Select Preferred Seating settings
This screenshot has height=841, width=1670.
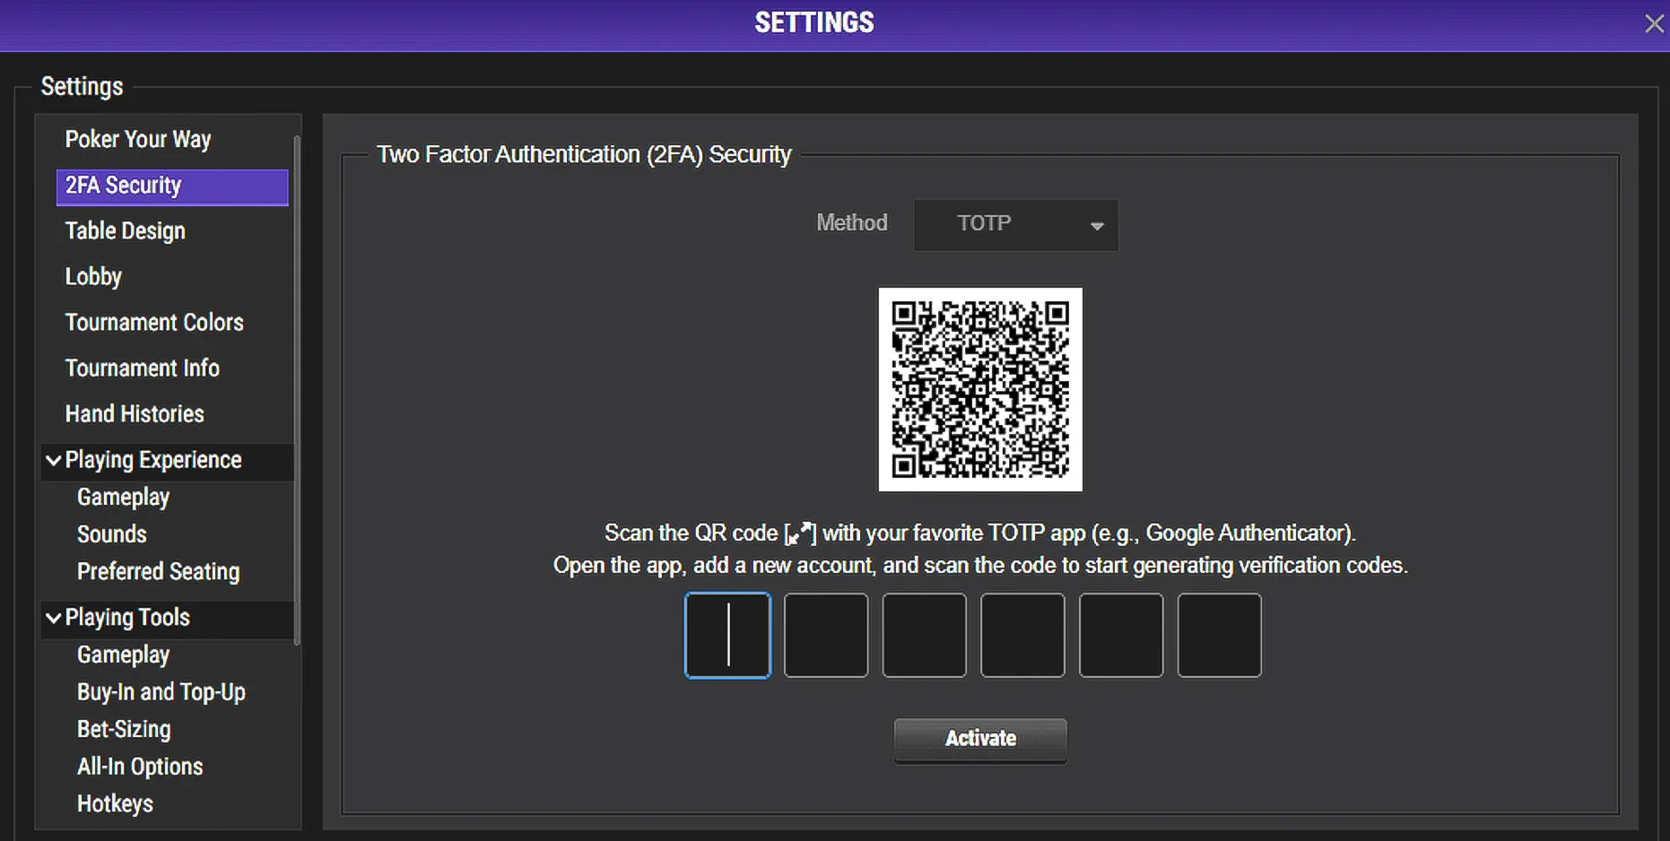pyautogui.click(x=158, y=572)
